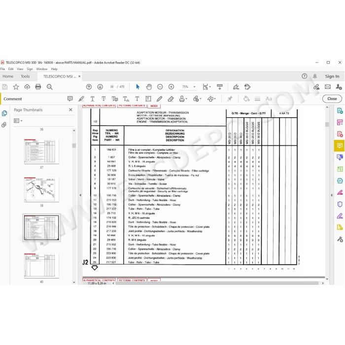Bookmark this file with the star icon

pyautogui.click(x=16, y=87)
